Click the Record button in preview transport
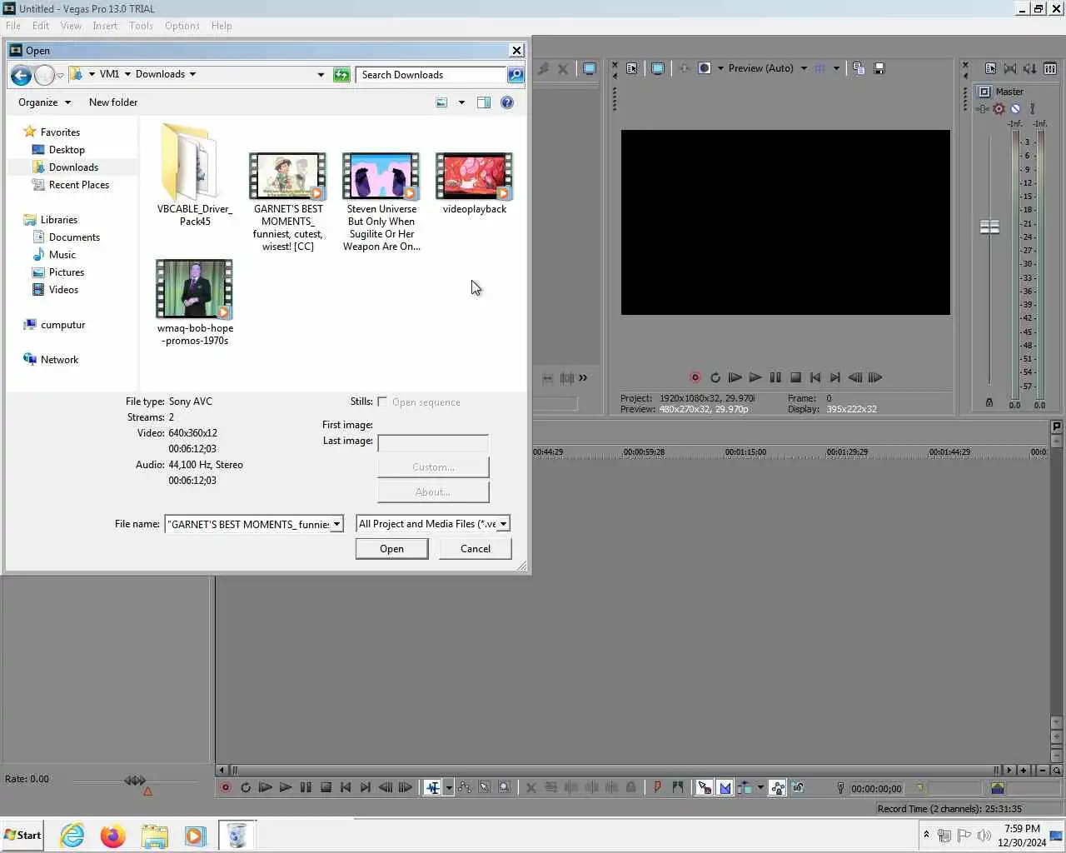Screen dimensions: 1066x853 pyautogui.click(x=695, y=377)
